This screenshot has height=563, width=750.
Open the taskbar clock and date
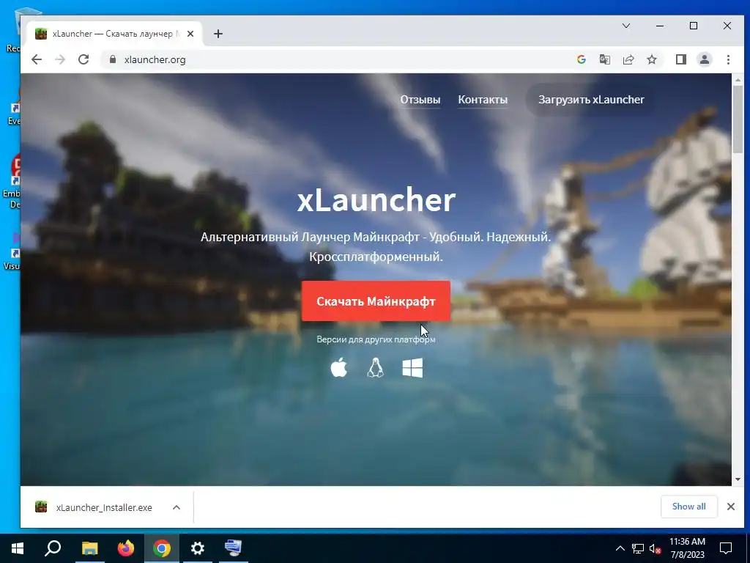687,548
